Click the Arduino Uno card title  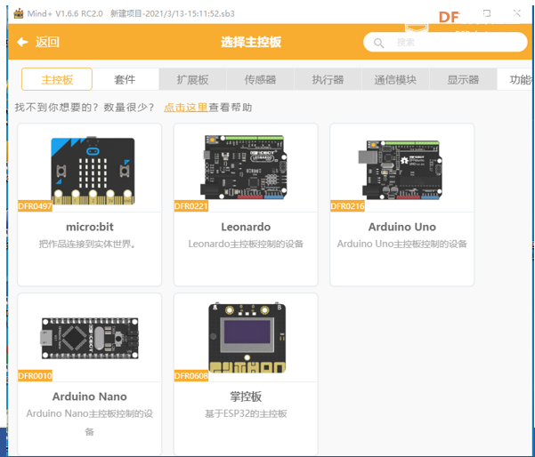click(402, 227)
